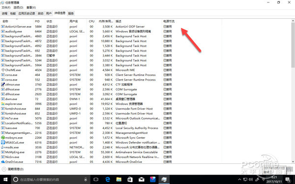Click the lsass.exe process icon
This screenshot has width=295, height=184.
pyautogui.click(x=3, y=128)
